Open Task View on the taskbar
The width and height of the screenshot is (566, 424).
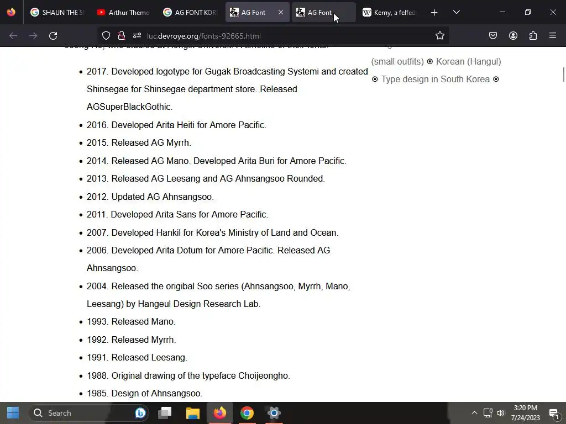[x=165, y=413]
